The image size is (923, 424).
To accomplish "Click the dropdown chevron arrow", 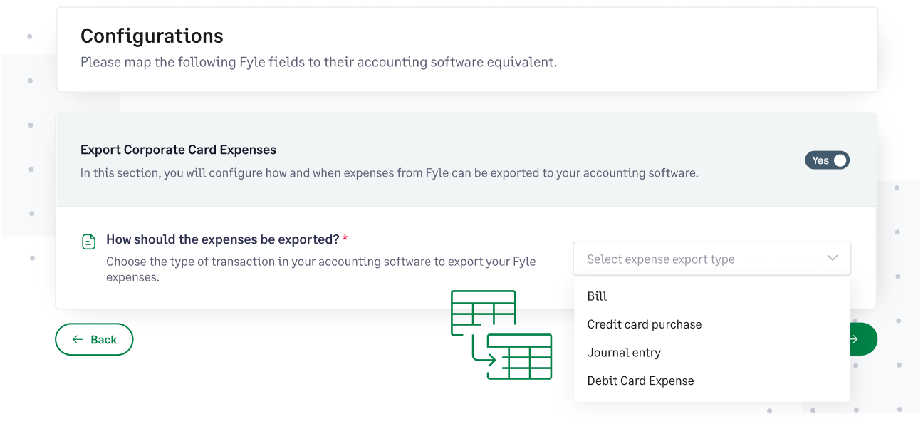I will [x=832, y=258].
